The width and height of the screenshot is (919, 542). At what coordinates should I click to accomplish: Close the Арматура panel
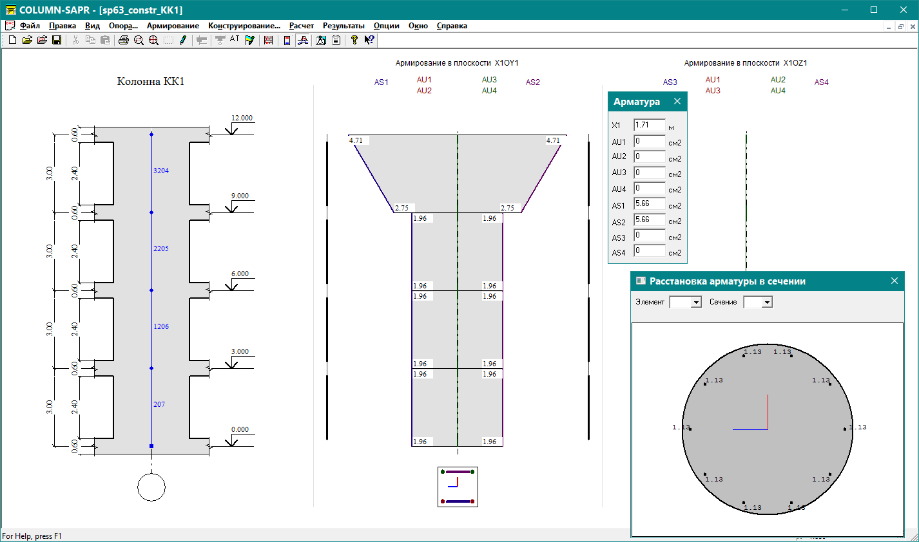pyautogui.click(x=677, y=101)
